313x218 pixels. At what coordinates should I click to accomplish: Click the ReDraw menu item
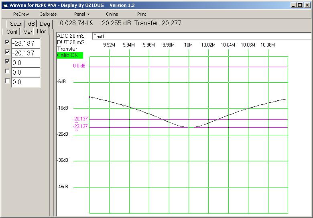tap(21, 14)
